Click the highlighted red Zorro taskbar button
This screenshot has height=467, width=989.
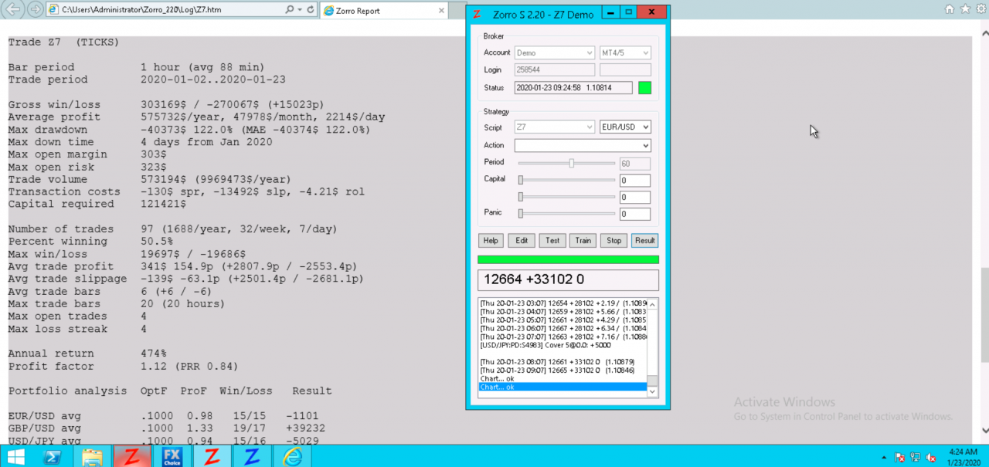[x=132, y=456]
